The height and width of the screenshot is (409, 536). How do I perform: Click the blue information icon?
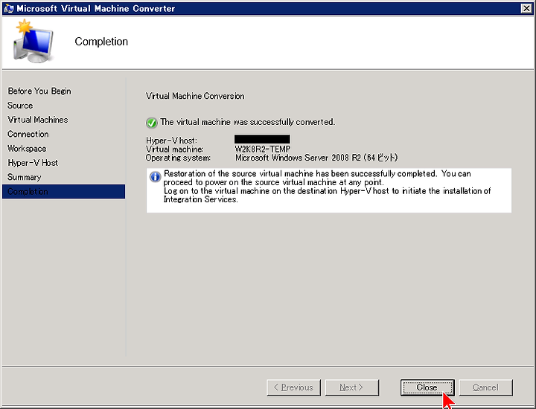click(x=155, y=176)
